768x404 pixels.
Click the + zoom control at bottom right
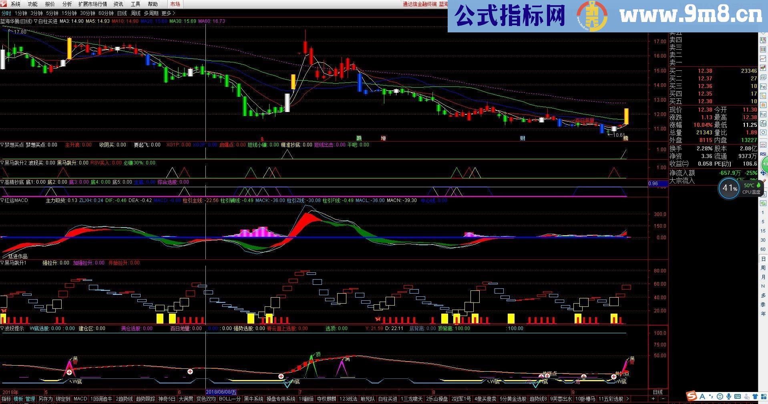click(x=653, y=398)
